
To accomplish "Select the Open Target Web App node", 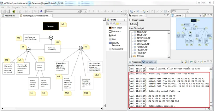I will pos(31,38).
